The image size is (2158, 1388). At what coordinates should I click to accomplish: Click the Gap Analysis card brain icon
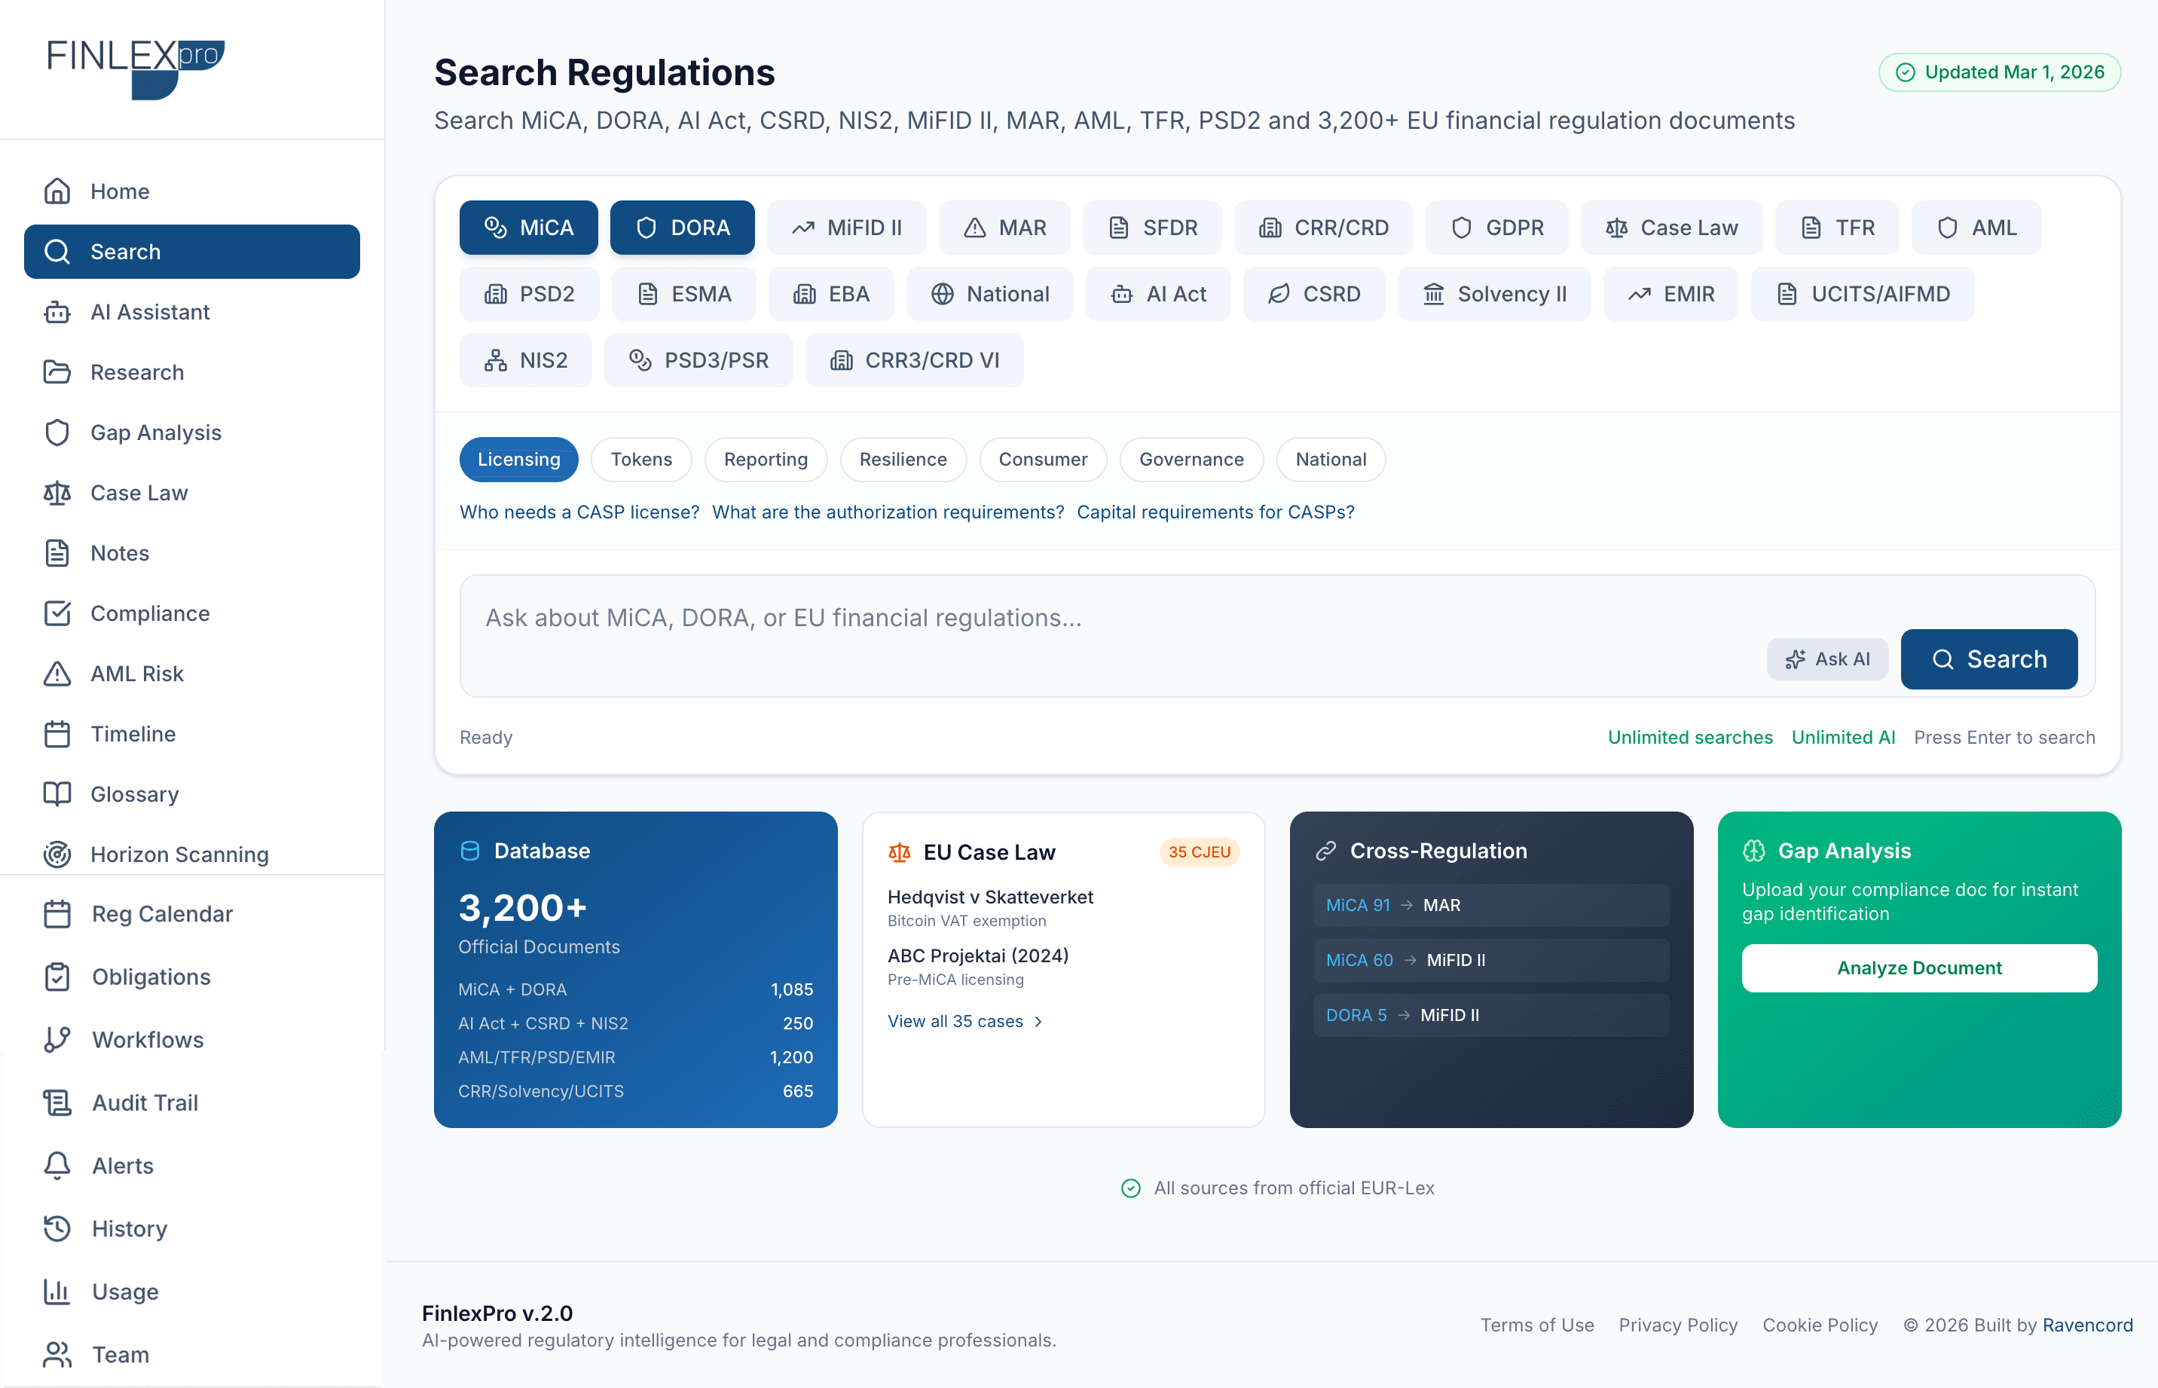pyautogui.click(x=1753, y=851)
